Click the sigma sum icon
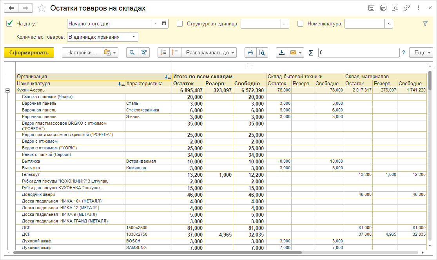Image resolution: width=437 pixels, height=260 pixels. pos(311,53)
